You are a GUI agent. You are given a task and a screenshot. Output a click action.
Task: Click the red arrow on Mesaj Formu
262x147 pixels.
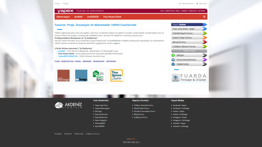[x=205, y=42]
